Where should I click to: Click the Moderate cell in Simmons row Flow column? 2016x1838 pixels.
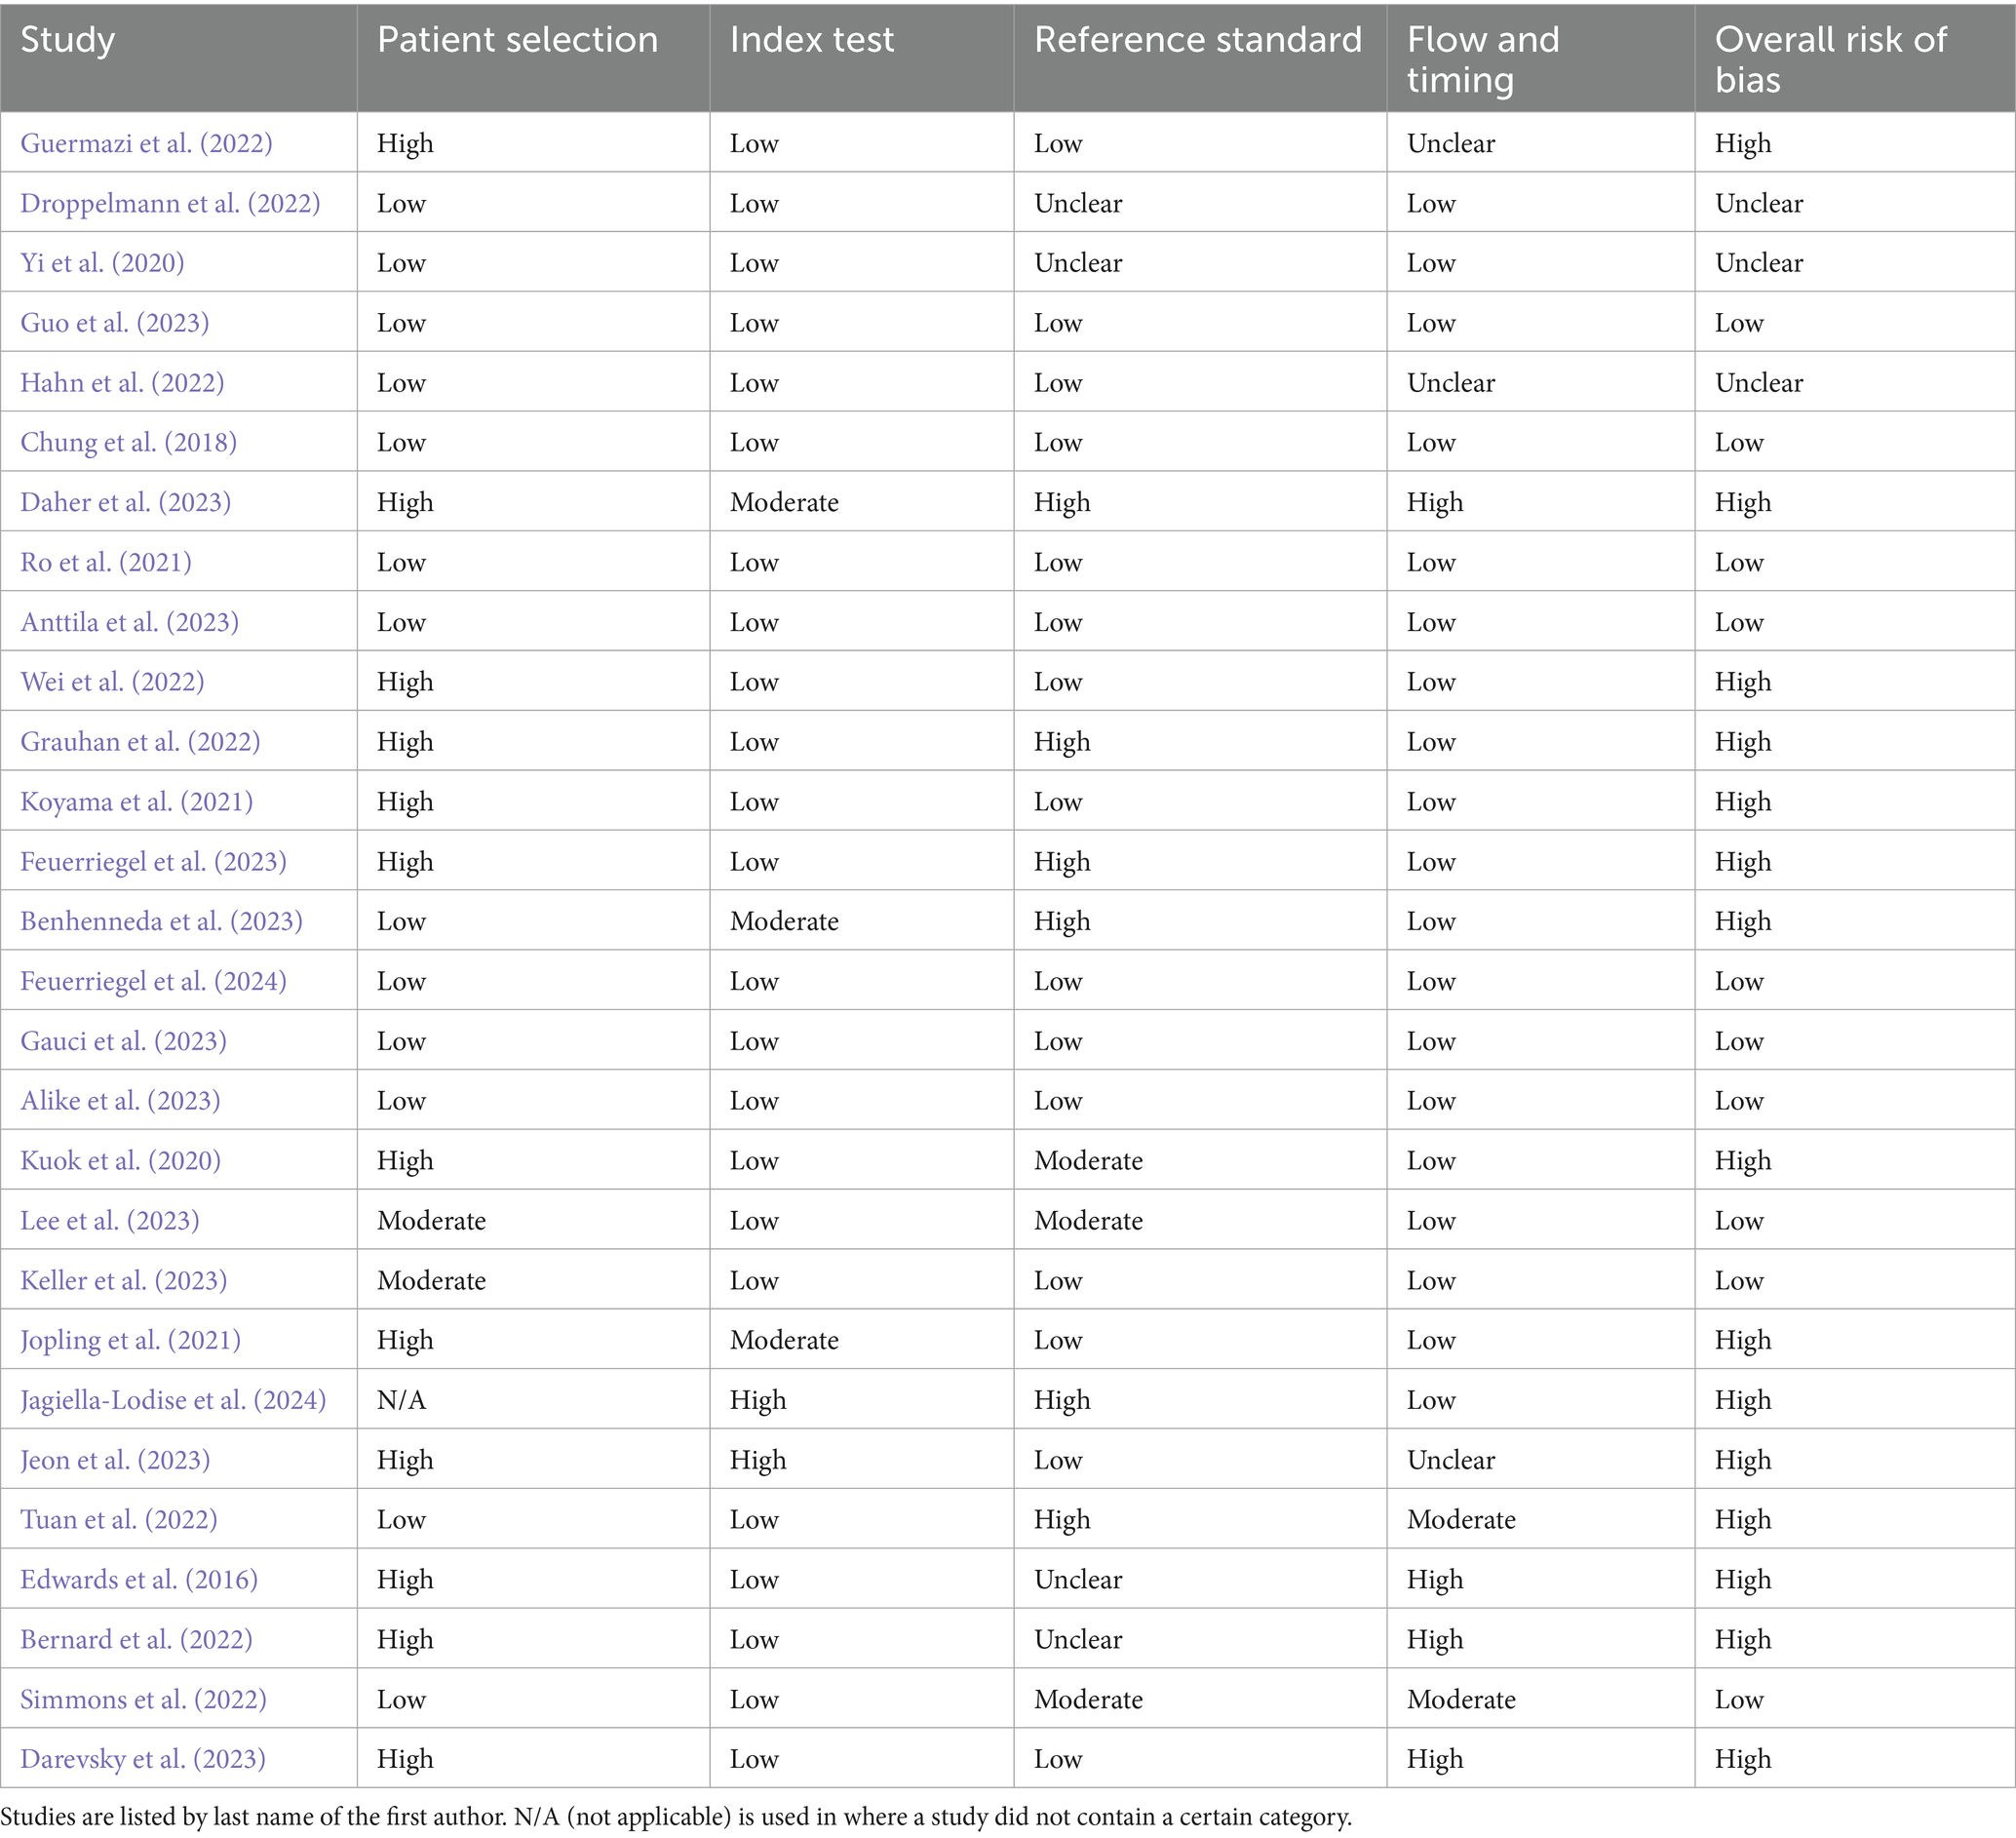coord(1460,1700)
